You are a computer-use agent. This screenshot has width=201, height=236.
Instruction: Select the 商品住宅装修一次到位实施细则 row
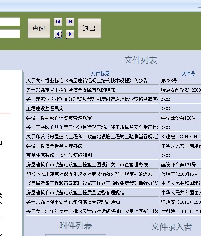coord(92,155)
